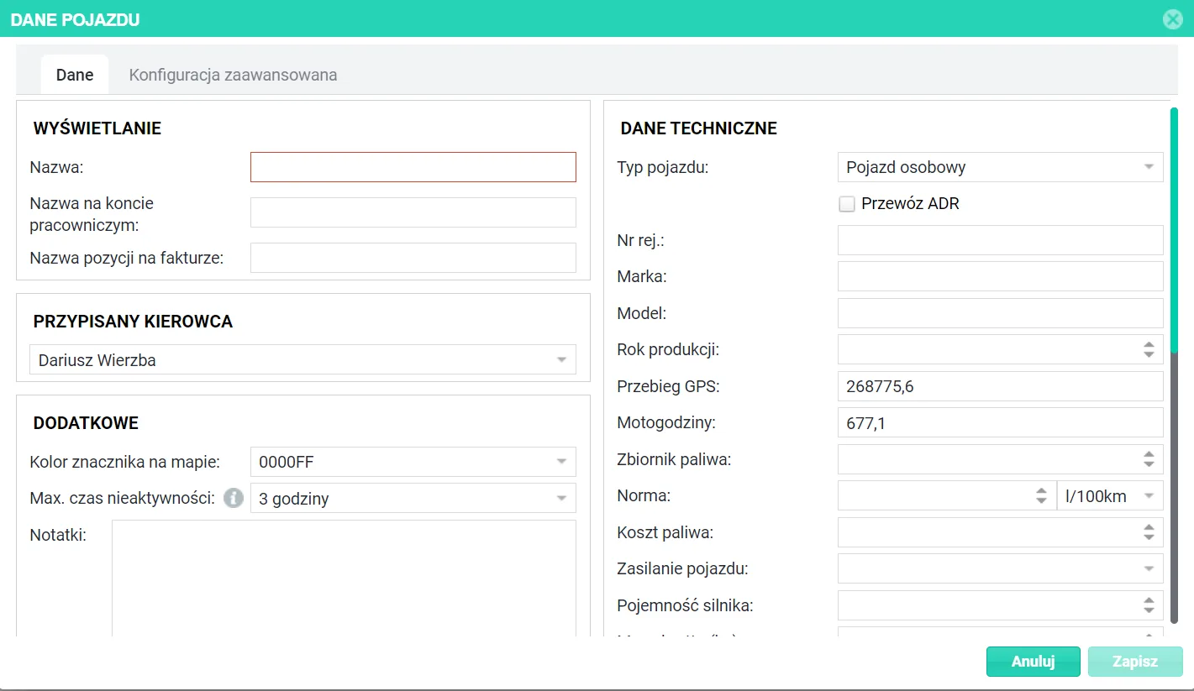Switch to the Dane tab
1194x691 pixels.
(x=75, y=75)
